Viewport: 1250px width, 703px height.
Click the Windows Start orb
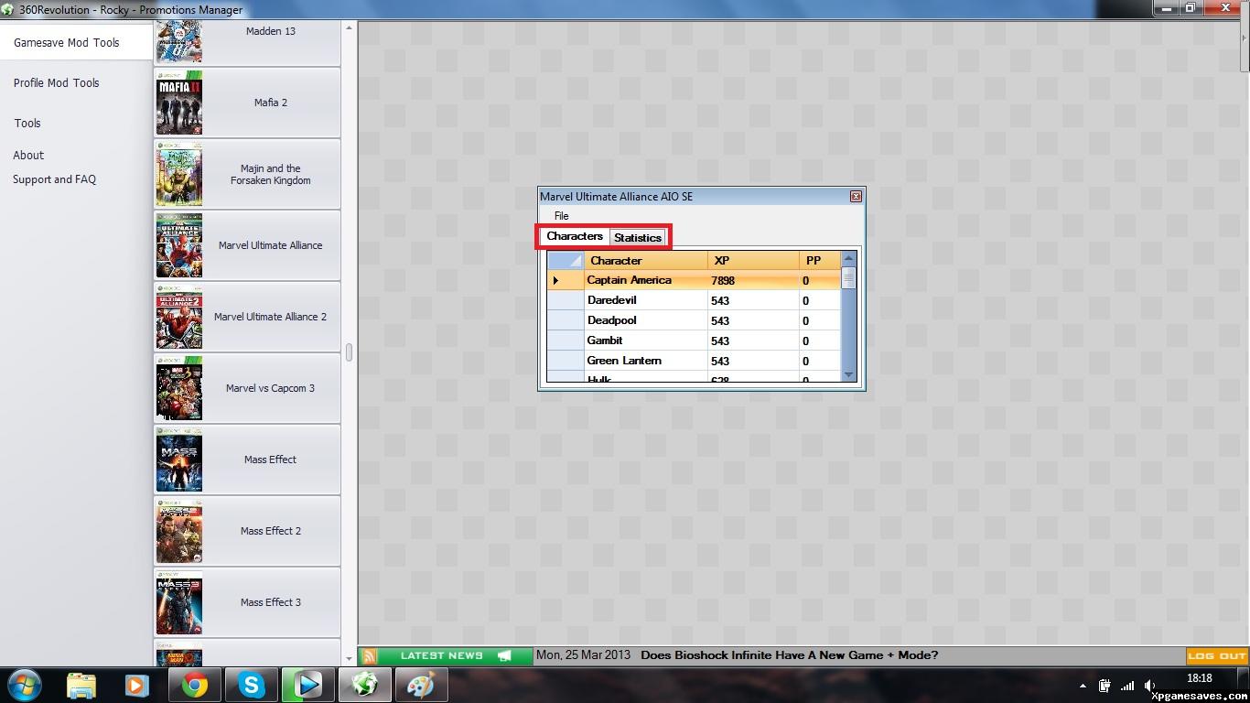[25, 685]
